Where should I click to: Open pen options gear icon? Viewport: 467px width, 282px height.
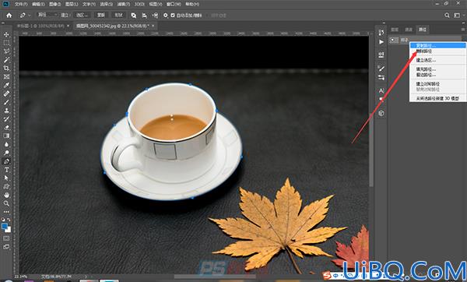pos(166,16)
